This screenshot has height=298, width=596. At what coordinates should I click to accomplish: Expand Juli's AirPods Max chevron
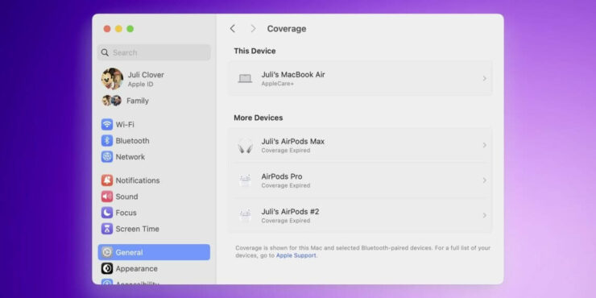click(x=484, y=145)
